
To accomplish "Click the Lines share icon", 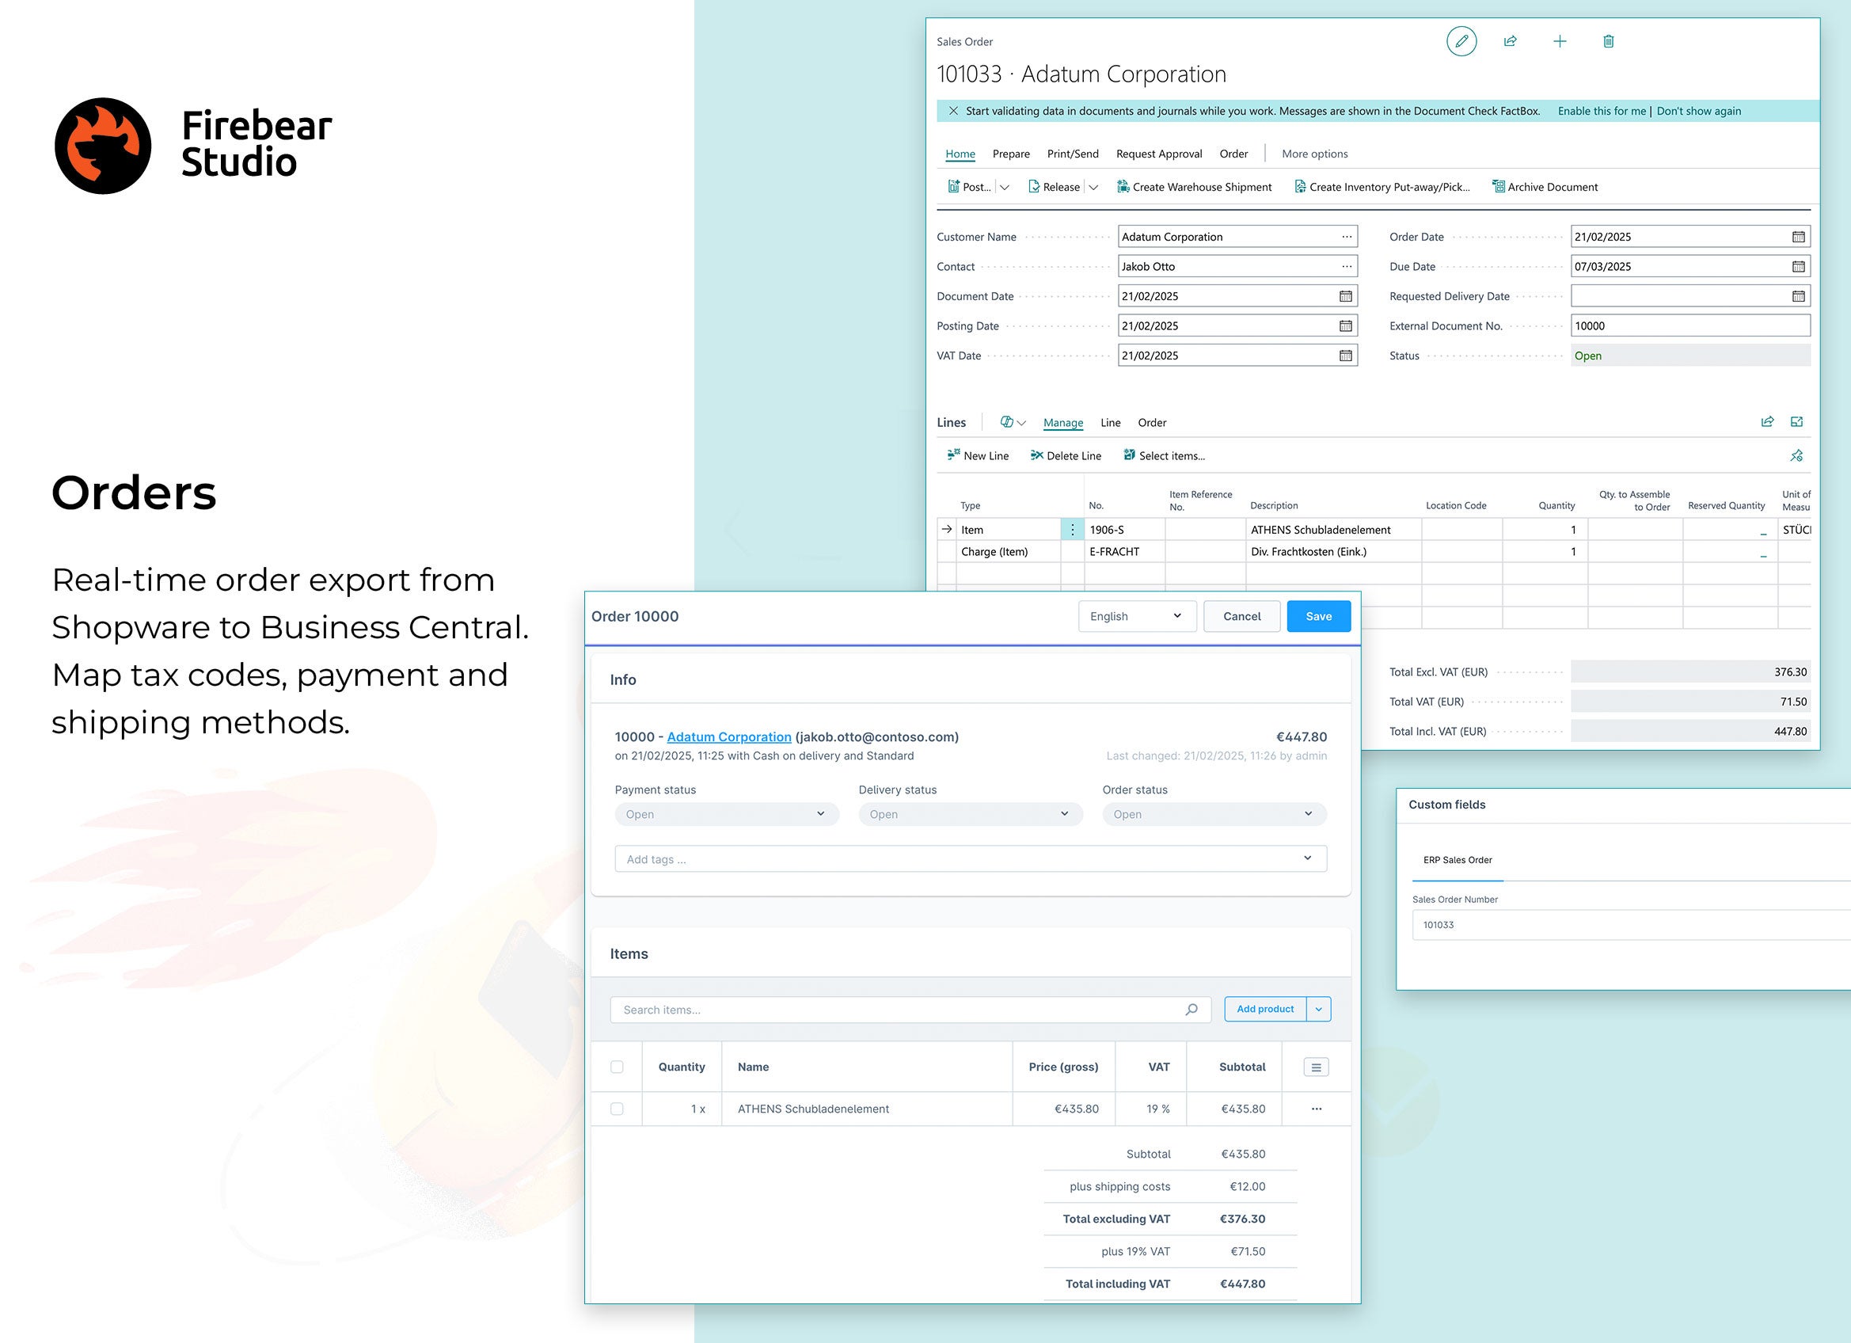I will (x=1767, y=421).
